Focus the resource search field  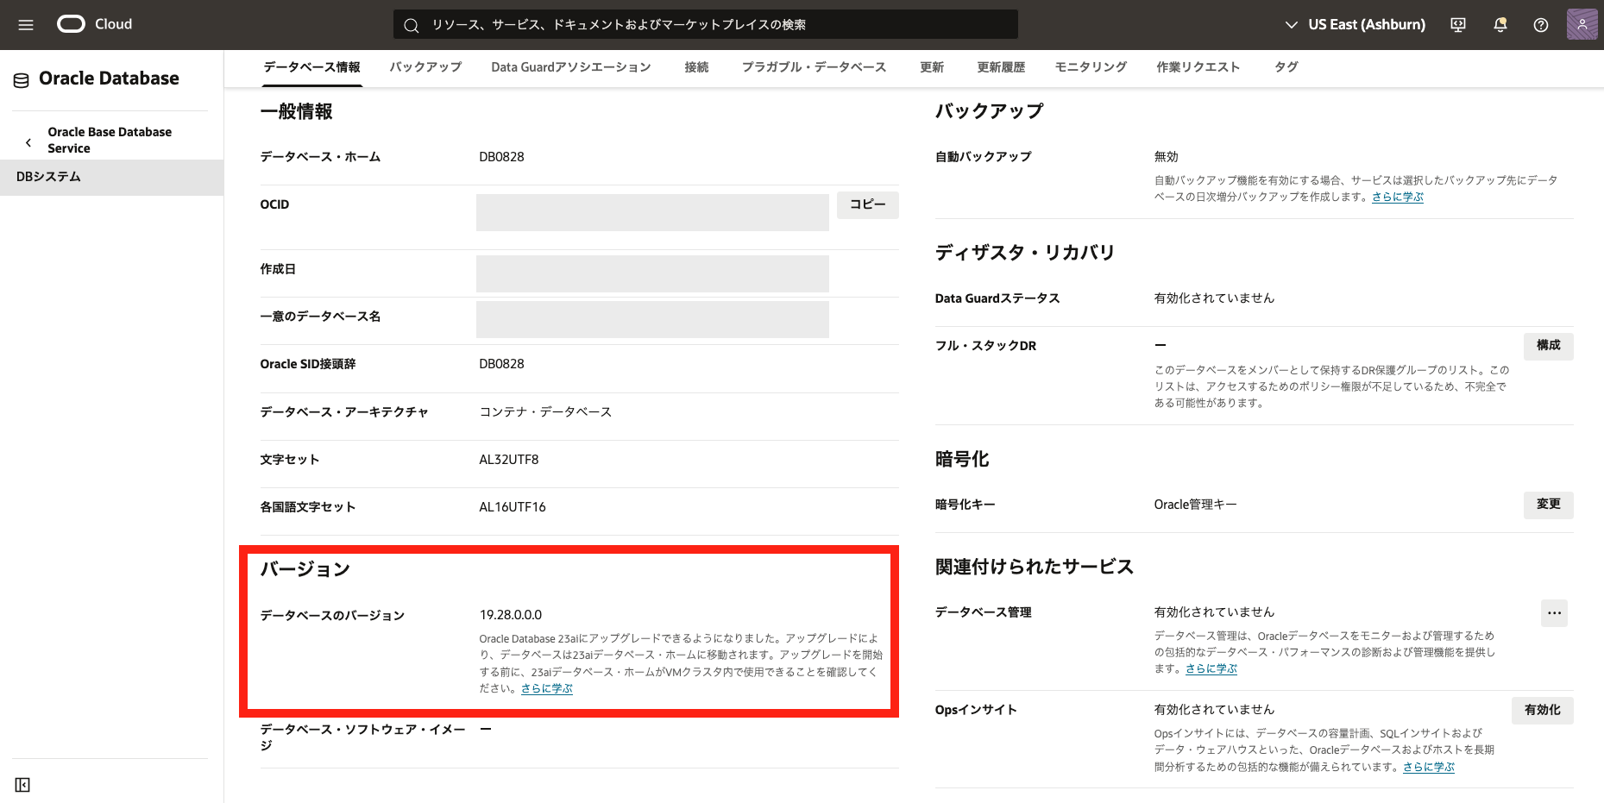(705, 25)
